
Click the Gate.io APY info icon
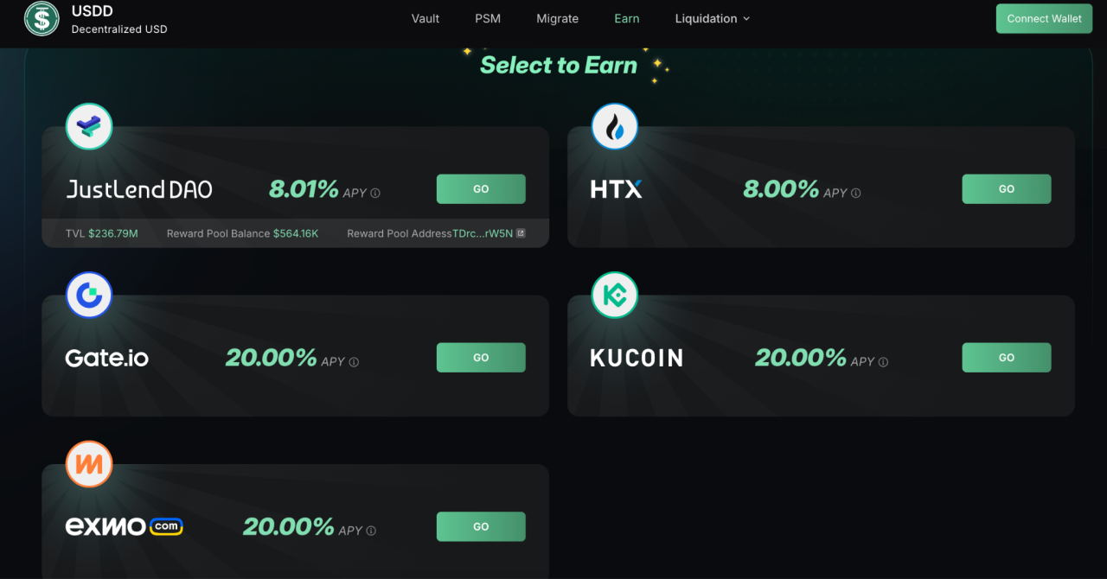point(354,362)
